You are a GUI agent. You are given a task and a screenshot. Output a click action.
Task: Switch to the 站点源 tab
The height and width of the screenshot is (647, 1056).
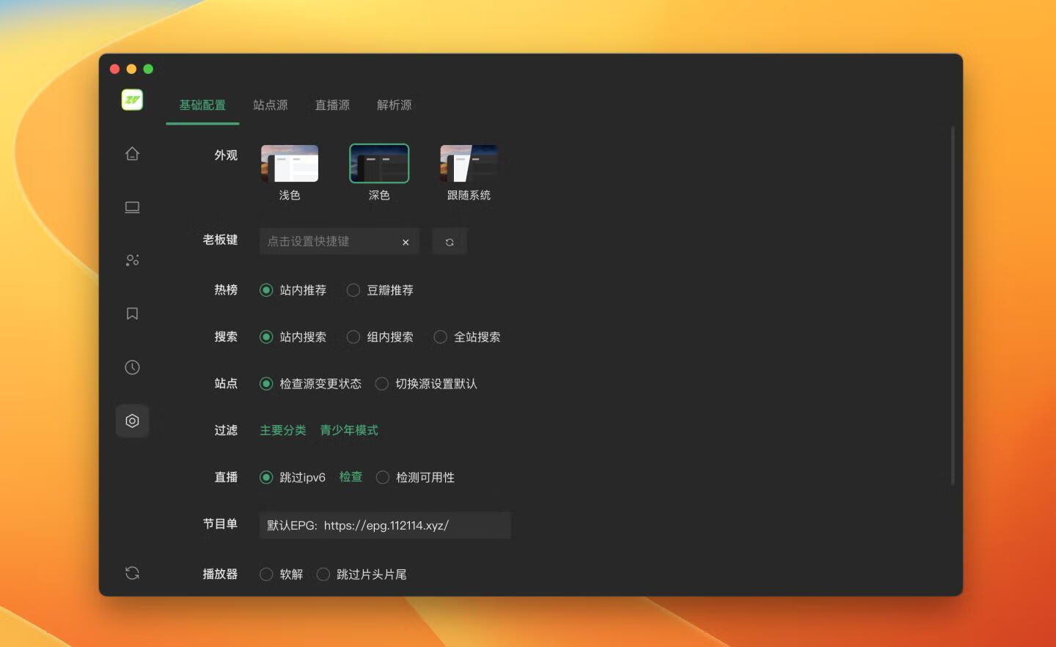(x=271, y=105)
